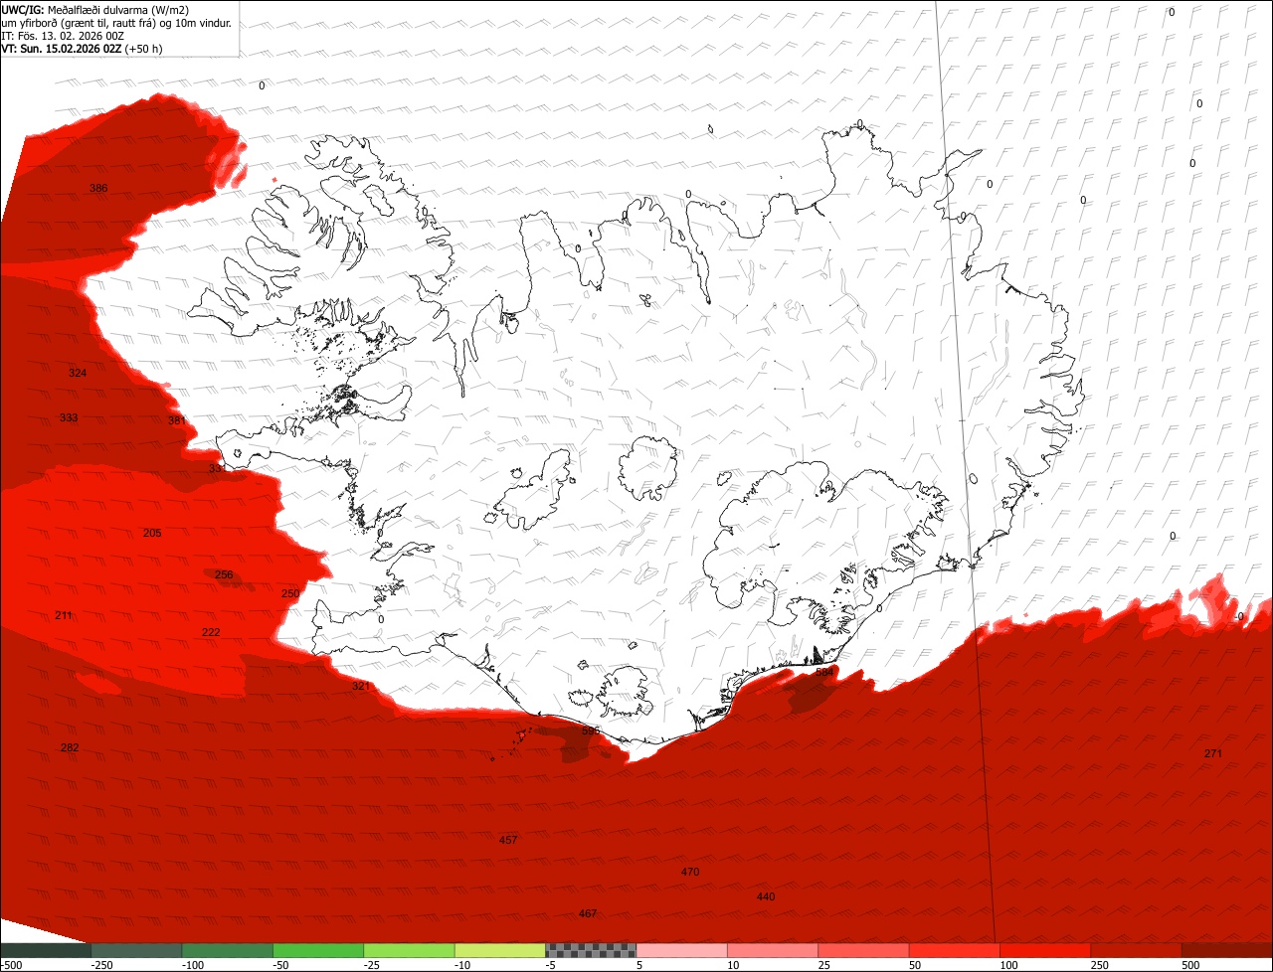This screenshot has height=972, width=1273.
Task: Click the legend swatch between -500 and -250
Action: point(45,950)
